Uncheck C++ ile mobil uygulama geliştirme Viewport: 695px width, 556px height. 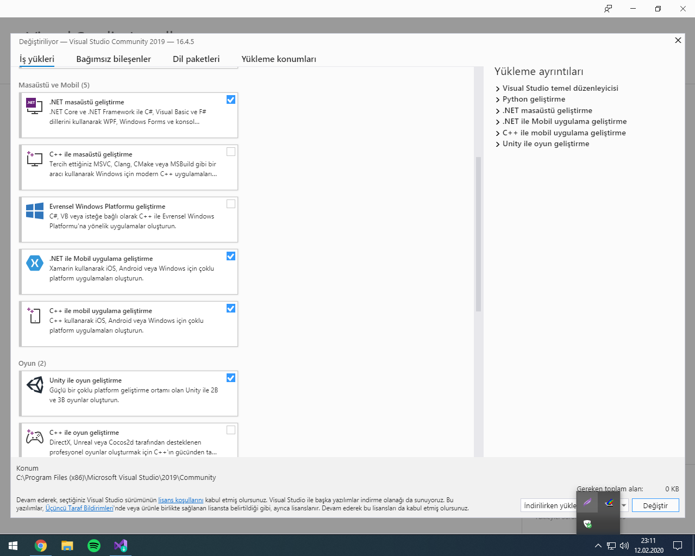231,308
